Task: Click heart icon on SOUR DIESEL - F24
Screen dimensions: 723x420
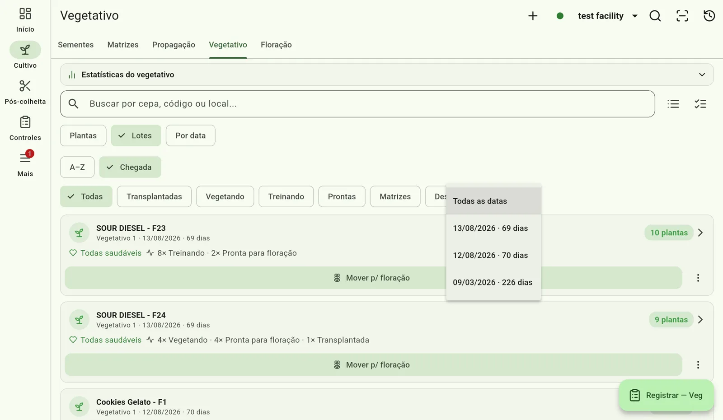Action: (x=73, y=340)
